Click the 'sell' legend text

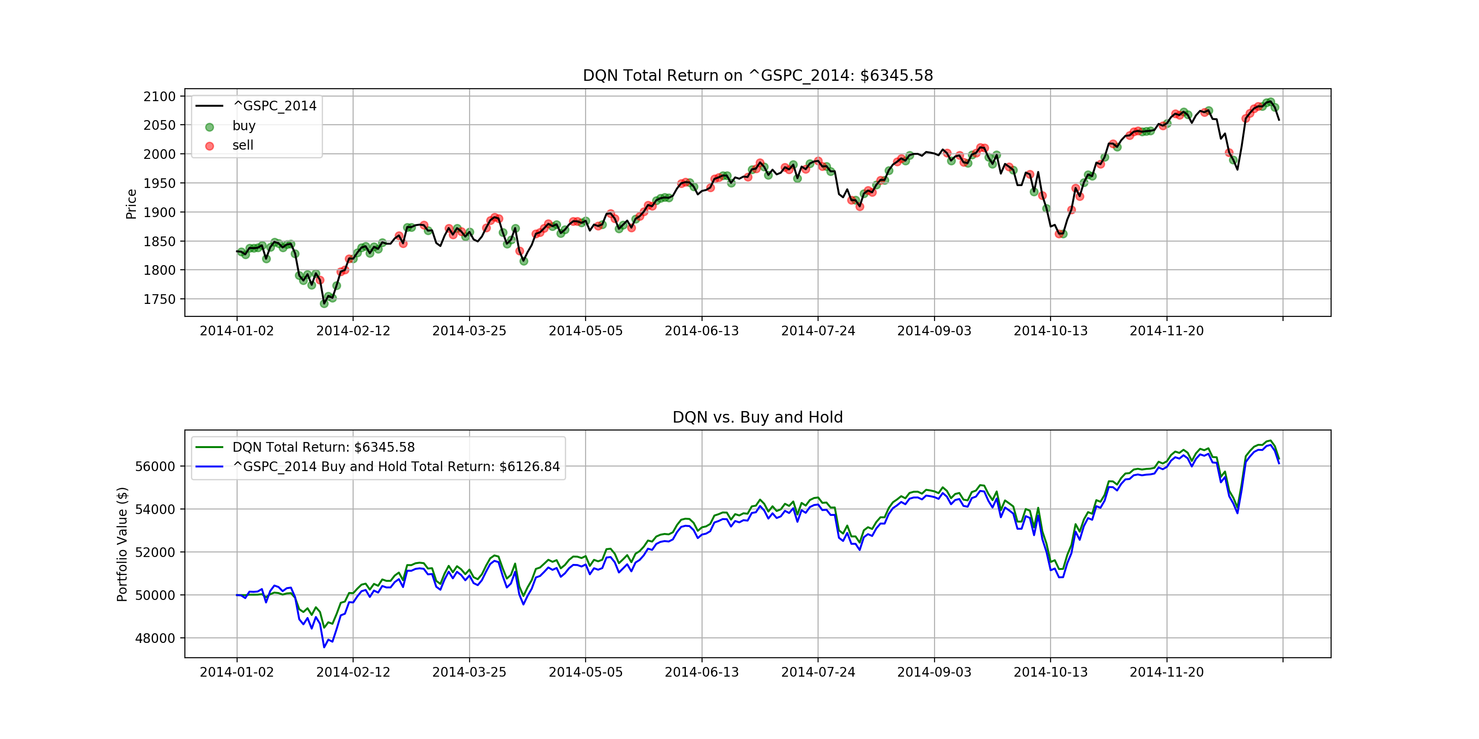(x=243, y=145)
